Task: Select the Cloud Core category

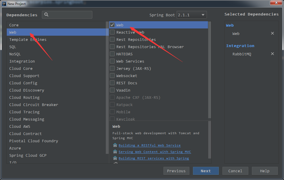Action: pos(56,69)
